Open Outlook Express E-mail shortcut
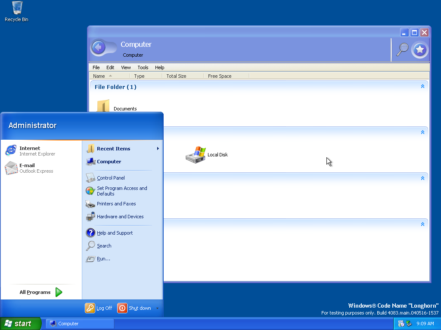 pyautogui.click(x=30, y=168)
